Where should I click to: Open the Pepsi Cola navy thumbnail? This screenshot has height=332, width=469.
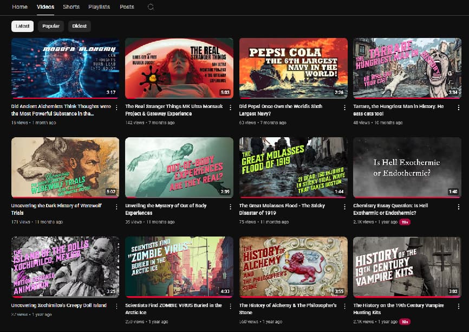coord(293,68)
